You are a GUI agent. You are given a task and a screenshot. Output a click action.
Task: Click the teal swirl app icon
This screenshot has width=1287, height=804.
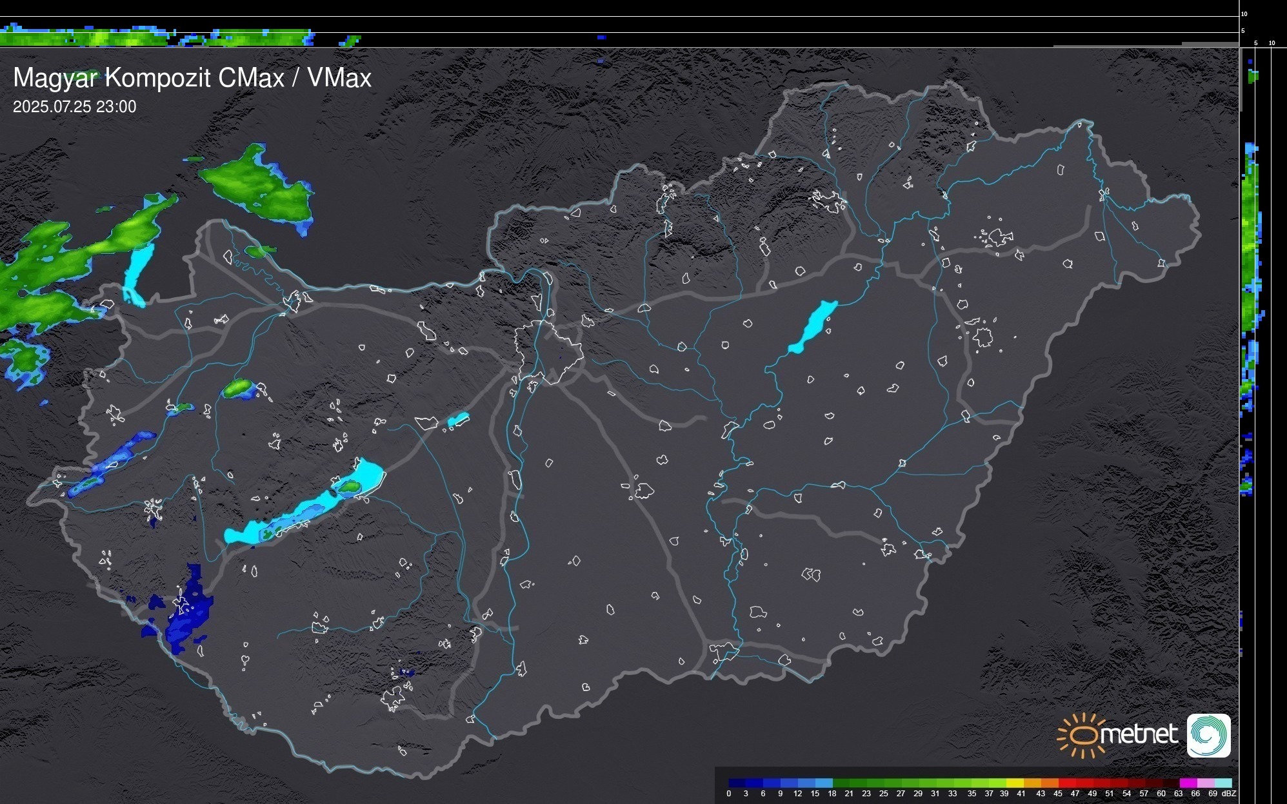point(1208,735)
